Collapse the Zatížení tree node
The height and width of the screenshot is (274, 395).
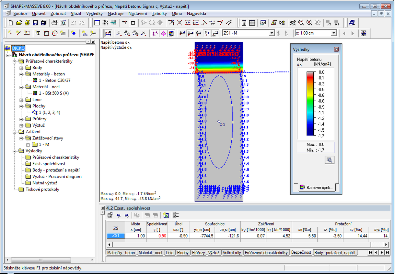pos(15,132)
